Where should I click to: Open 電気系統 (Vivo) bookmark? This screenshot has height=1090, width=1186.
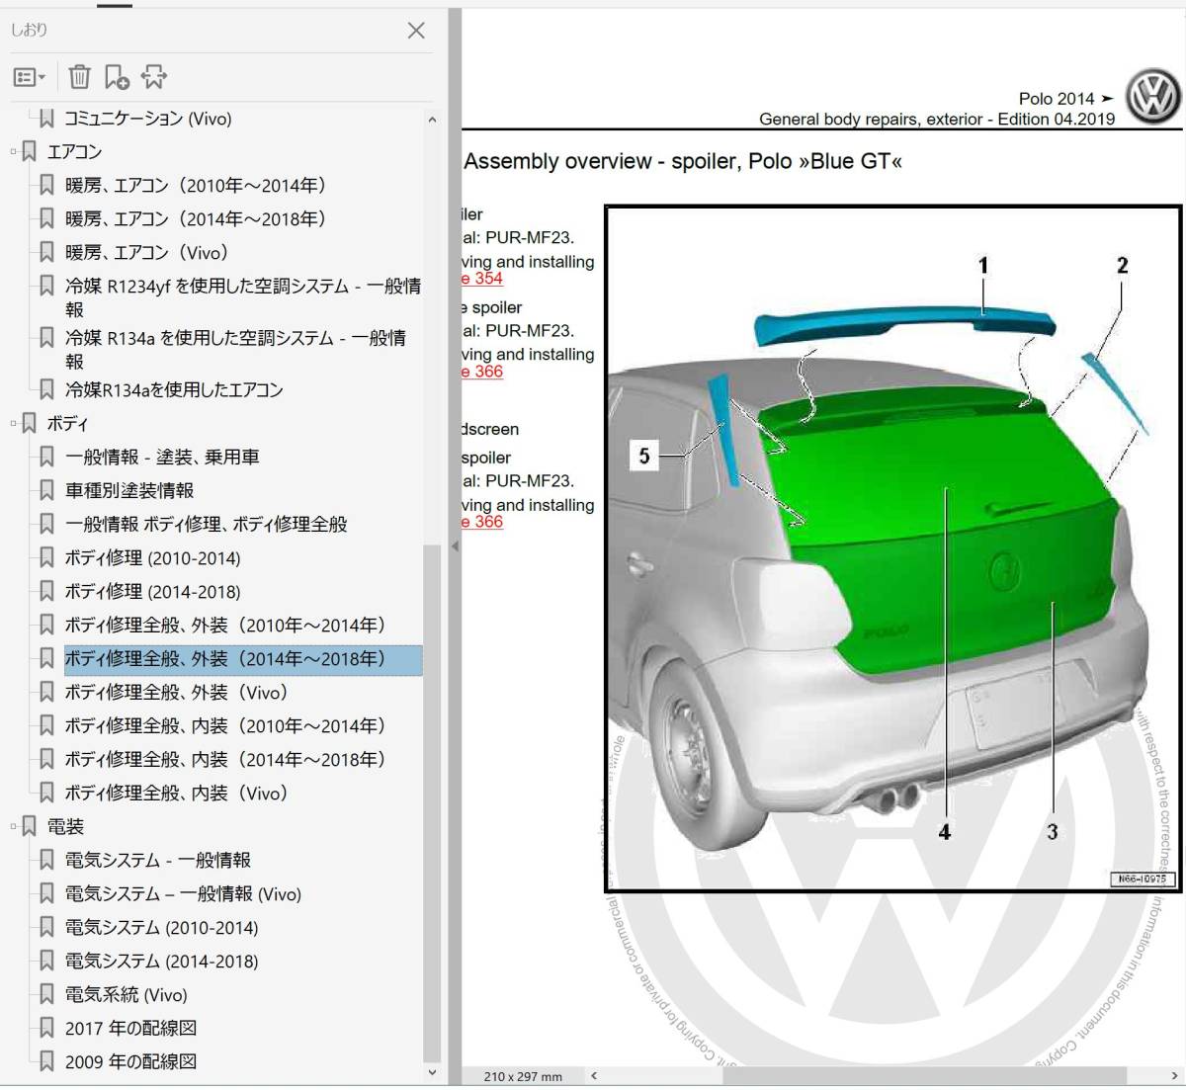click(x=127, y=995)
